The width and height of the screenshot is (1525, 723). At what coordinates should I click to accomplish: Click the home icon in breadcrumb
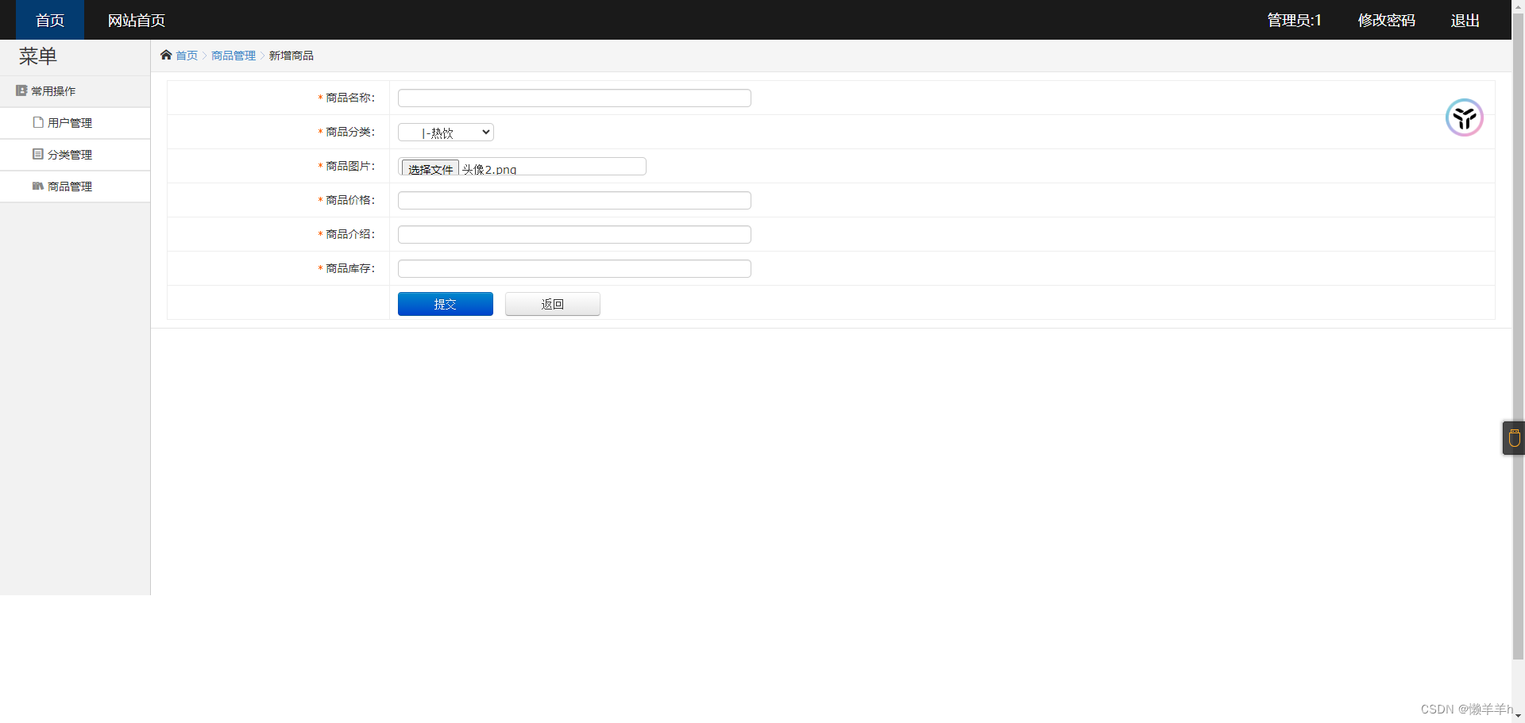(x=166, y=55)
